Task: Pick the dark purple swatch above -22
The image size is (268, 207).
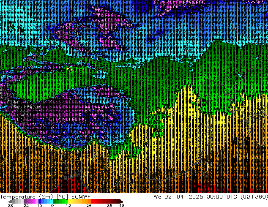Action: pyautogui.click(x=25, y=202)
